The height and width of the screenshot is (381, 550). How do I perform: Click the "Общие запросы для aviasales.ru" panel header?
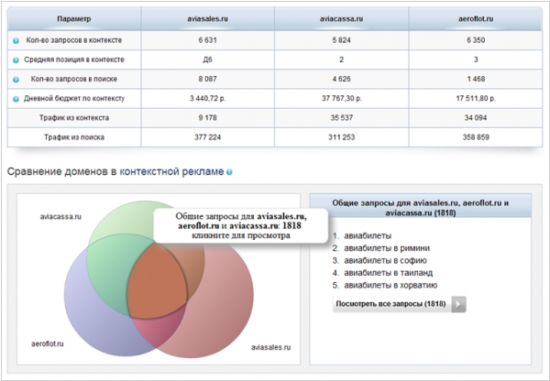click(420, 205)
